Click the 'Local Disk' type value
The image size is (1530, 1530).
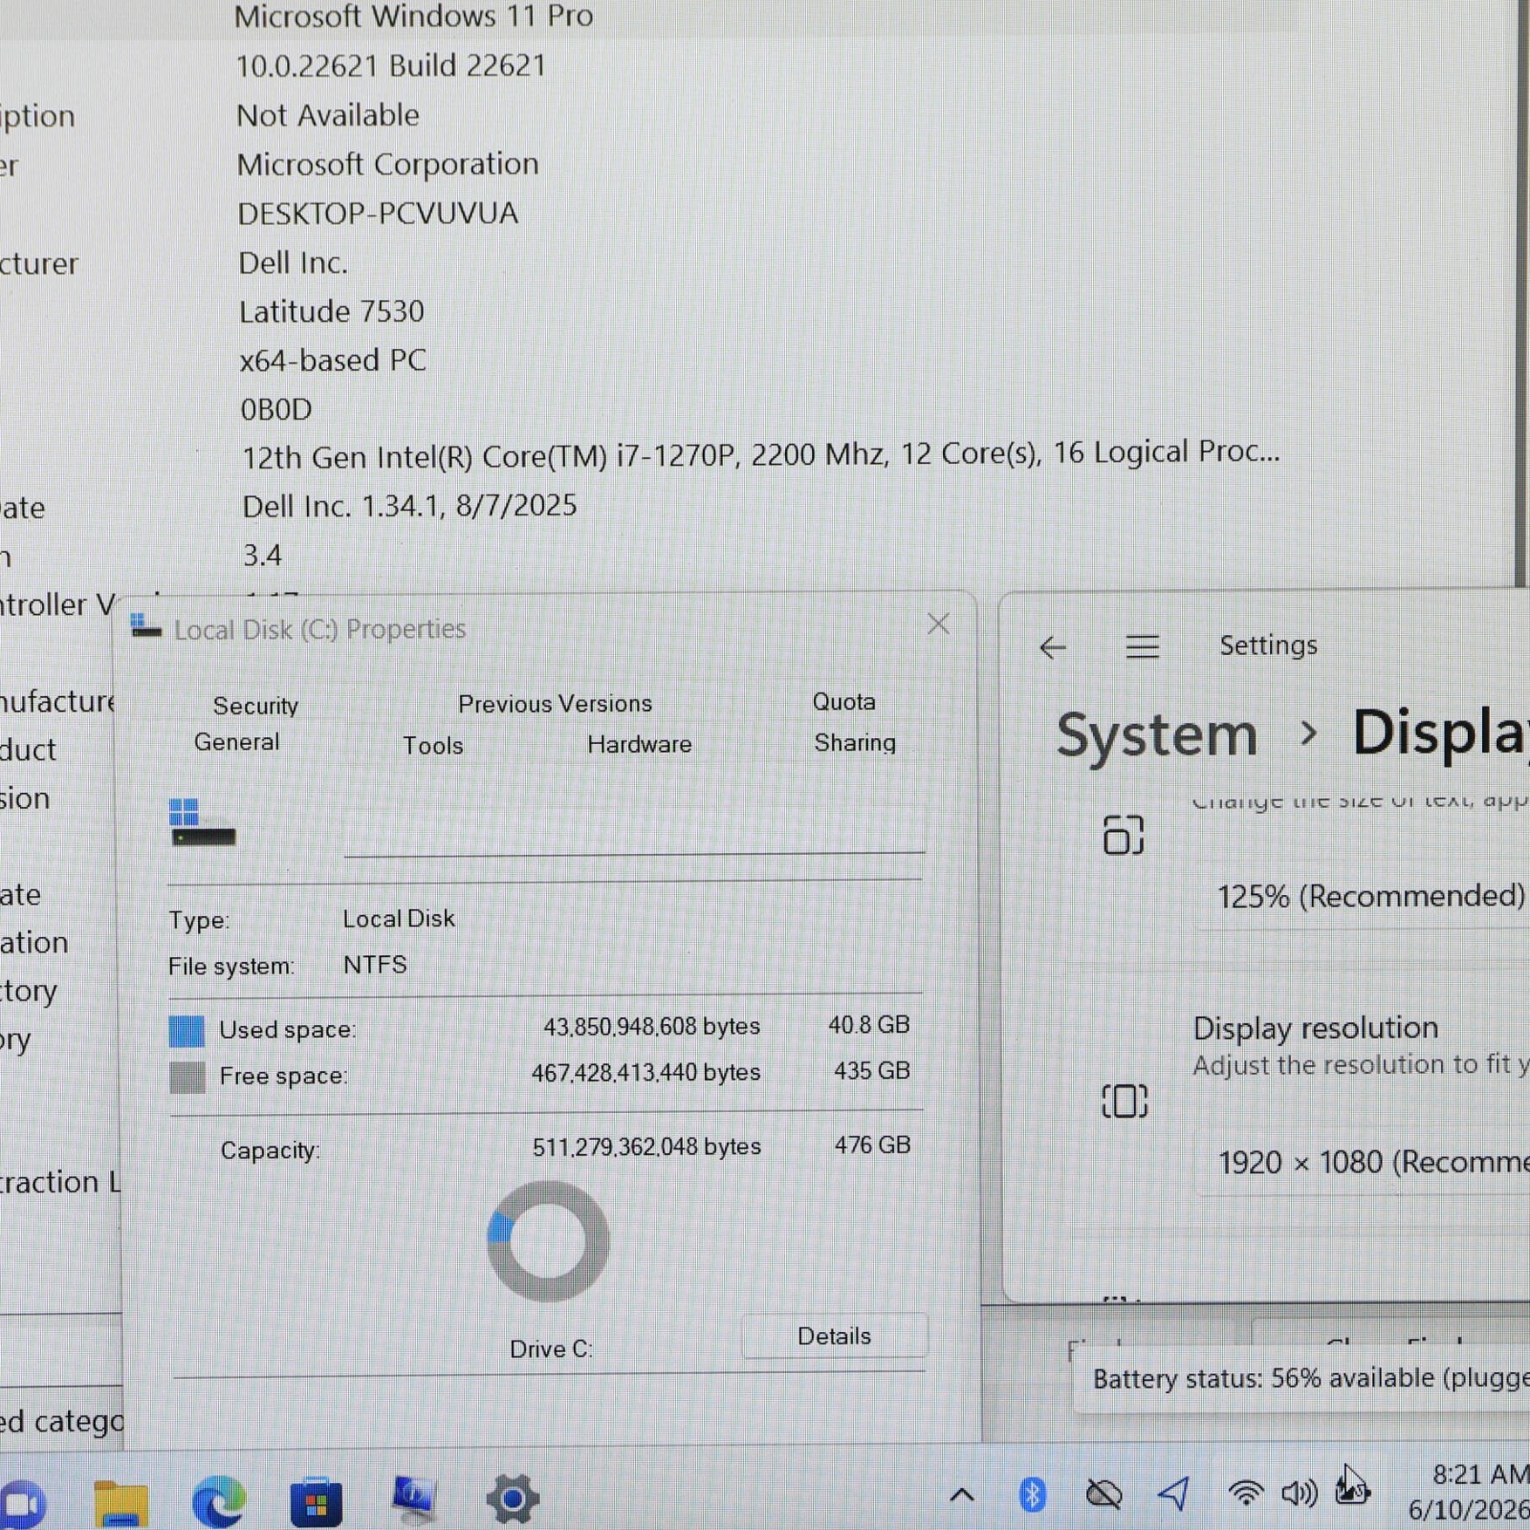[x=399, y=919]
